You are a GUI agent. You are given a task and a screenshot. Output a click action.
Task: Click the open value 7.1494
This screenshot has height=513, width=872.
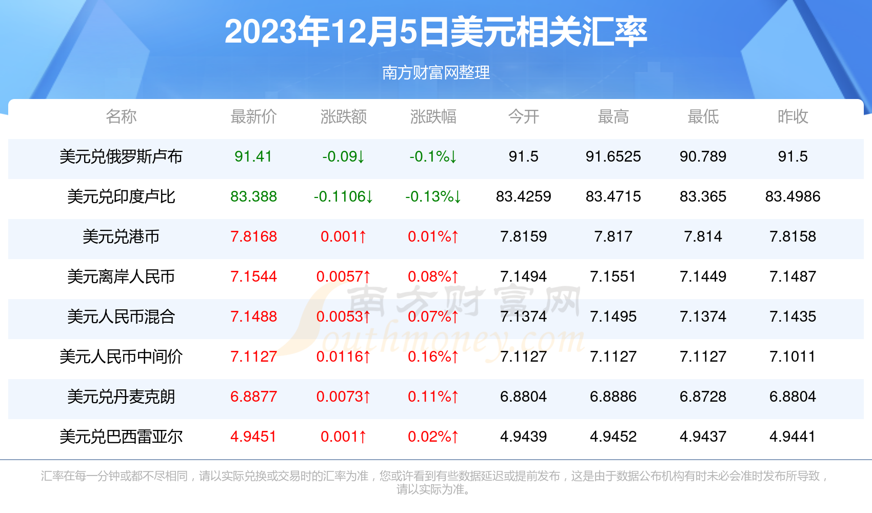(x=524, y=277)
